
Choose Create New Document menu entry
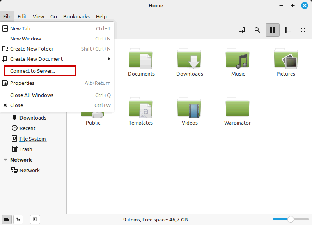point(57,59)
